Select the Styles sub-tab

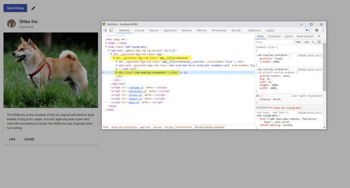[260, 36]
